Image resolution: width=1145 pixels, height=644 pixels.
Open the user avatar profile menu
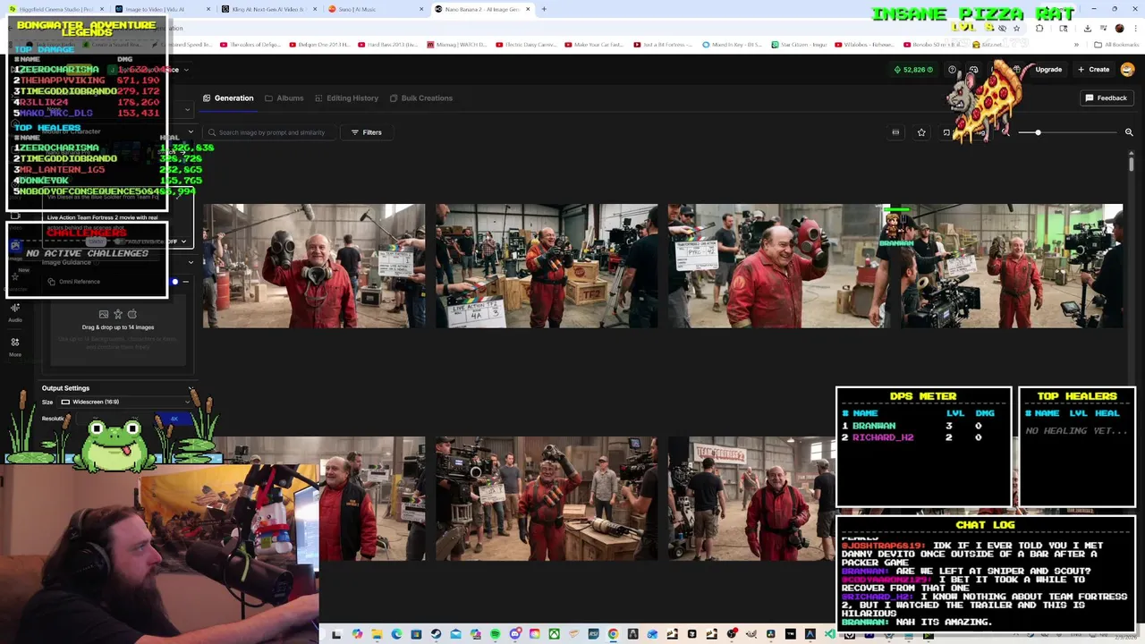(1127, 70)
